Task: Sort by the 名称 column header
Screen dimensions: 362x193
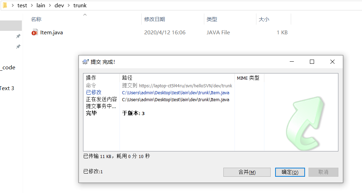Action: click(x=36, y=19)
